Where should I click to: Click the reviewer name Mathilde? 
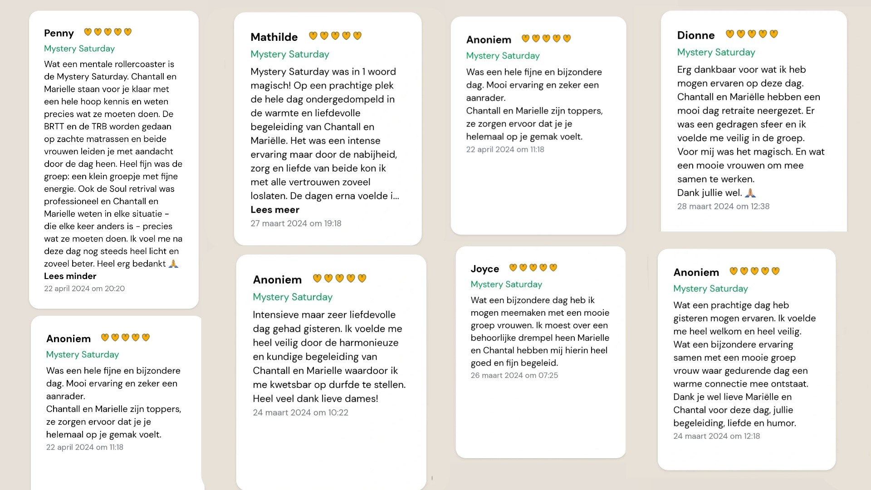click(x=274, y=37)
